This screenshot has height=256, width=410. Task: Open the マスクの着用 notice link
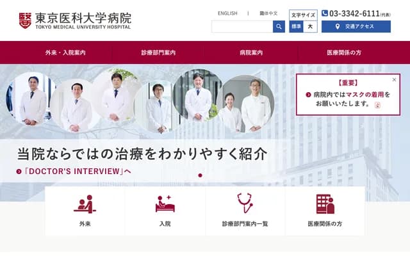pyautogui.click(x=365, y=95)
